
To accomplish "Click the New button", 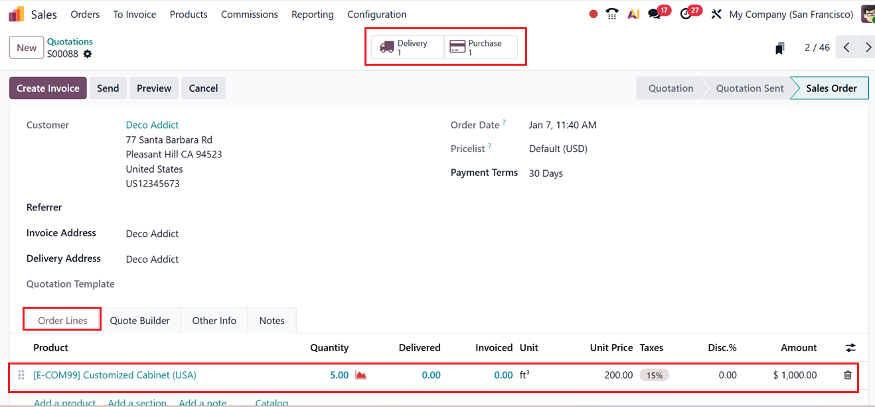I will (x=27, y=48).
